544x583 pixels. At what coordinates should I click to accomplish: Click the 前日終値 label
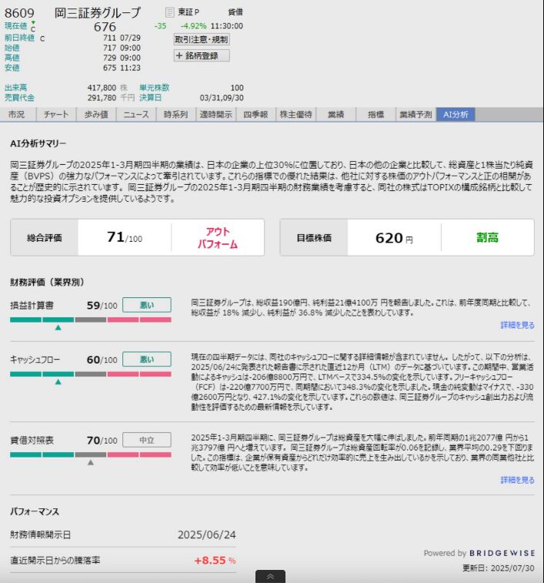point(19,38)
